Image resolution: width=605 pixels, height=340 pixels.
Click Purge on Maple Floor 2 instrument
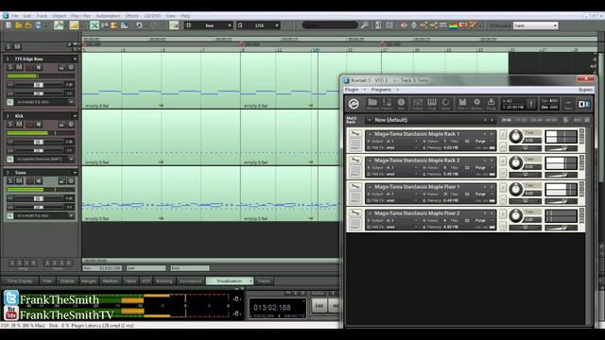pyautogui.click(x=480, y=221)
